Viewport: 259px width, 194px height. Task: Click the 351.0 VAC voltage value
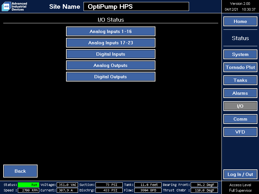pos(67,185)
